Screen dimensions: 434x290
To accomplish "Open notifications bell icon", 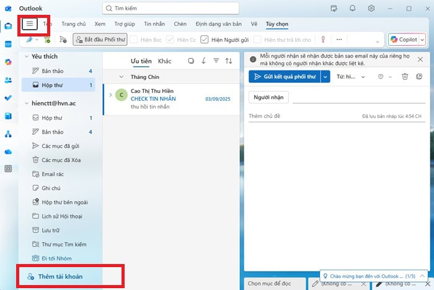I will [352, 8].
